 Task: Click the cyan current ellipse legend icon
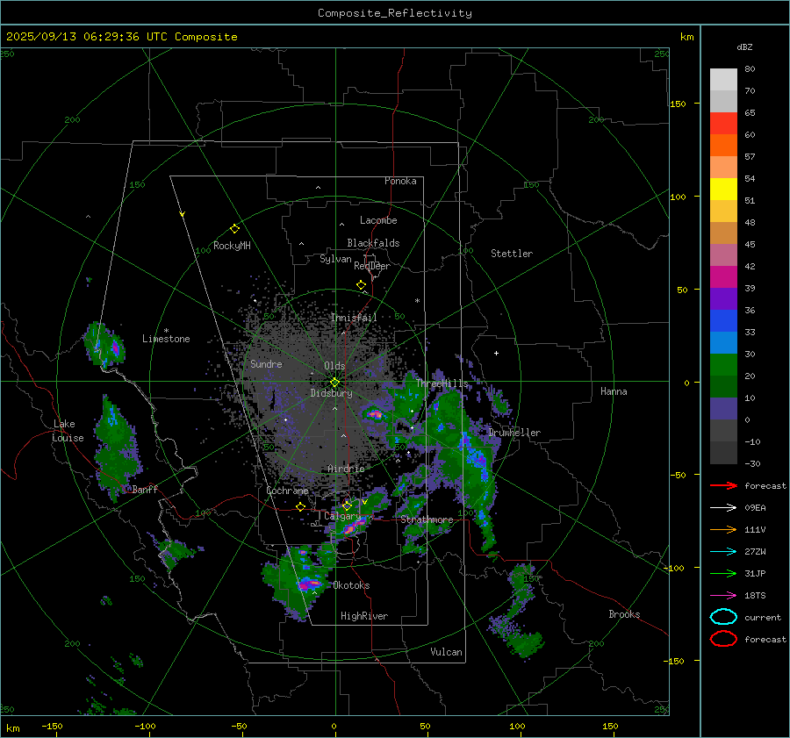click(723, 617)
